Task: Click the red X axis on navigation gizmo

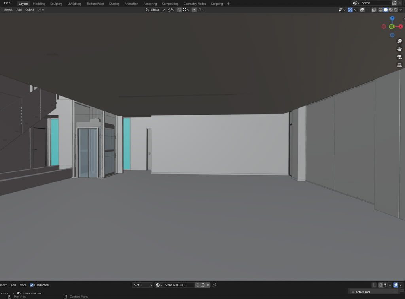Action: (400, 26)
